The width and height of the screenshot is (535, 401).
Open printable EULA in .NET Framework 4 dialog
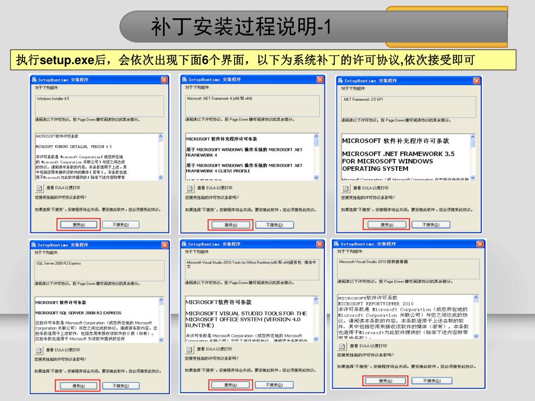point(190,188)
